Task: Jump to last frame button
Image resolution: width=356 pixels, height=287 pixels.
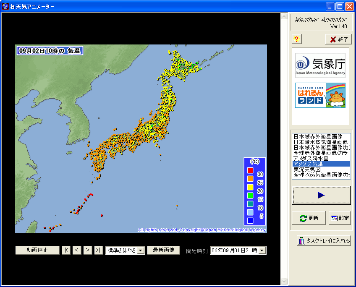Action: point(99,250)
